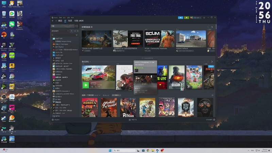Select Stormgate in the library list
The height and width of the screenshot is (153, 272).
pyautogui.click(x=61, y=44)
